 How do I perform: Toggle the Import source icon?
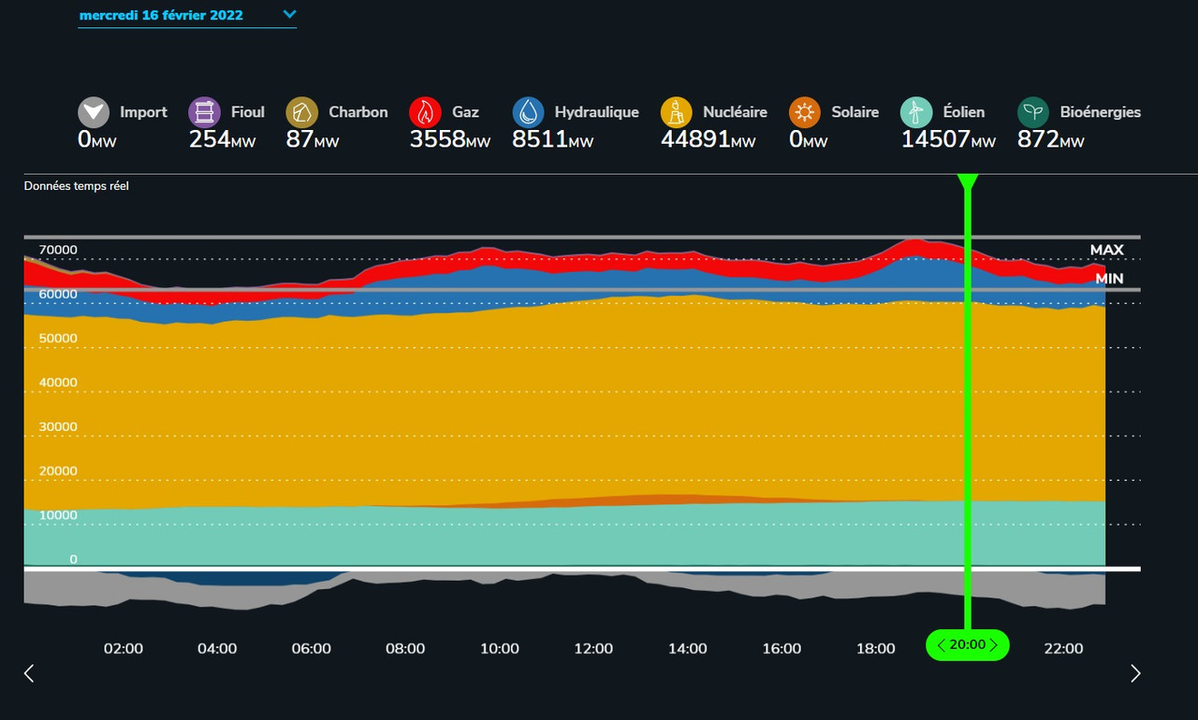94,113
